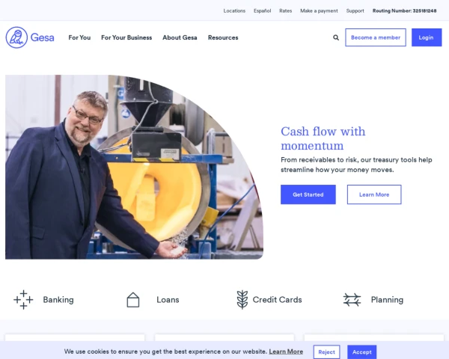Open the Locations link

(x=234, y=11)
